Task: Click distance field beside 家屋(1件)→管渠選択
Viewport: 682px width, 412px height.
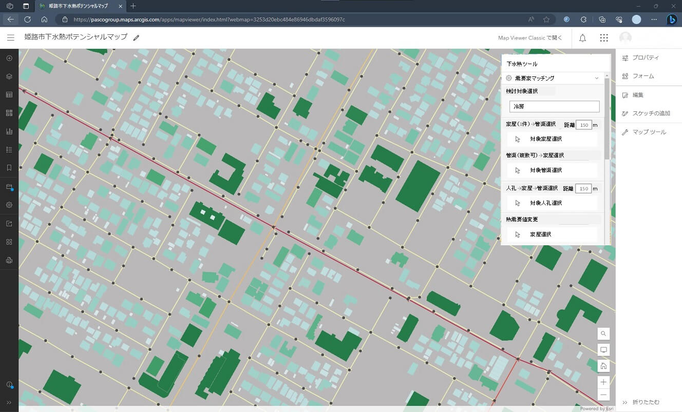Action: pyautogui.click(x=584, y=125)
